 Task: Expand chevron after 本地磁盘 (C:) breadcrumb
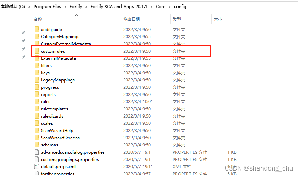(29, 7)
